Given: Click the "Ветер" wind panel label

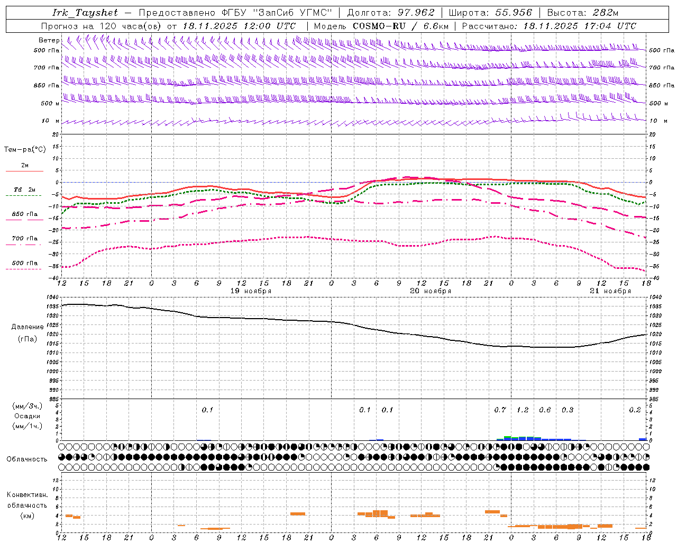Looking at the screenshot, I should (x=49, y=40).
